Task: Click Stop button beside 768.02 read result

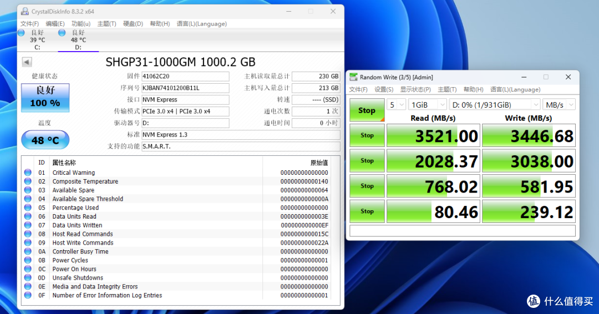Action: click(x=367, y=186)
